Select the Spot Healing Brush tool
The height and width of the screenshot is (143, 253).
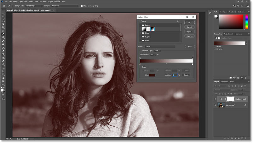pyautogui.click(x=3, y=37)
